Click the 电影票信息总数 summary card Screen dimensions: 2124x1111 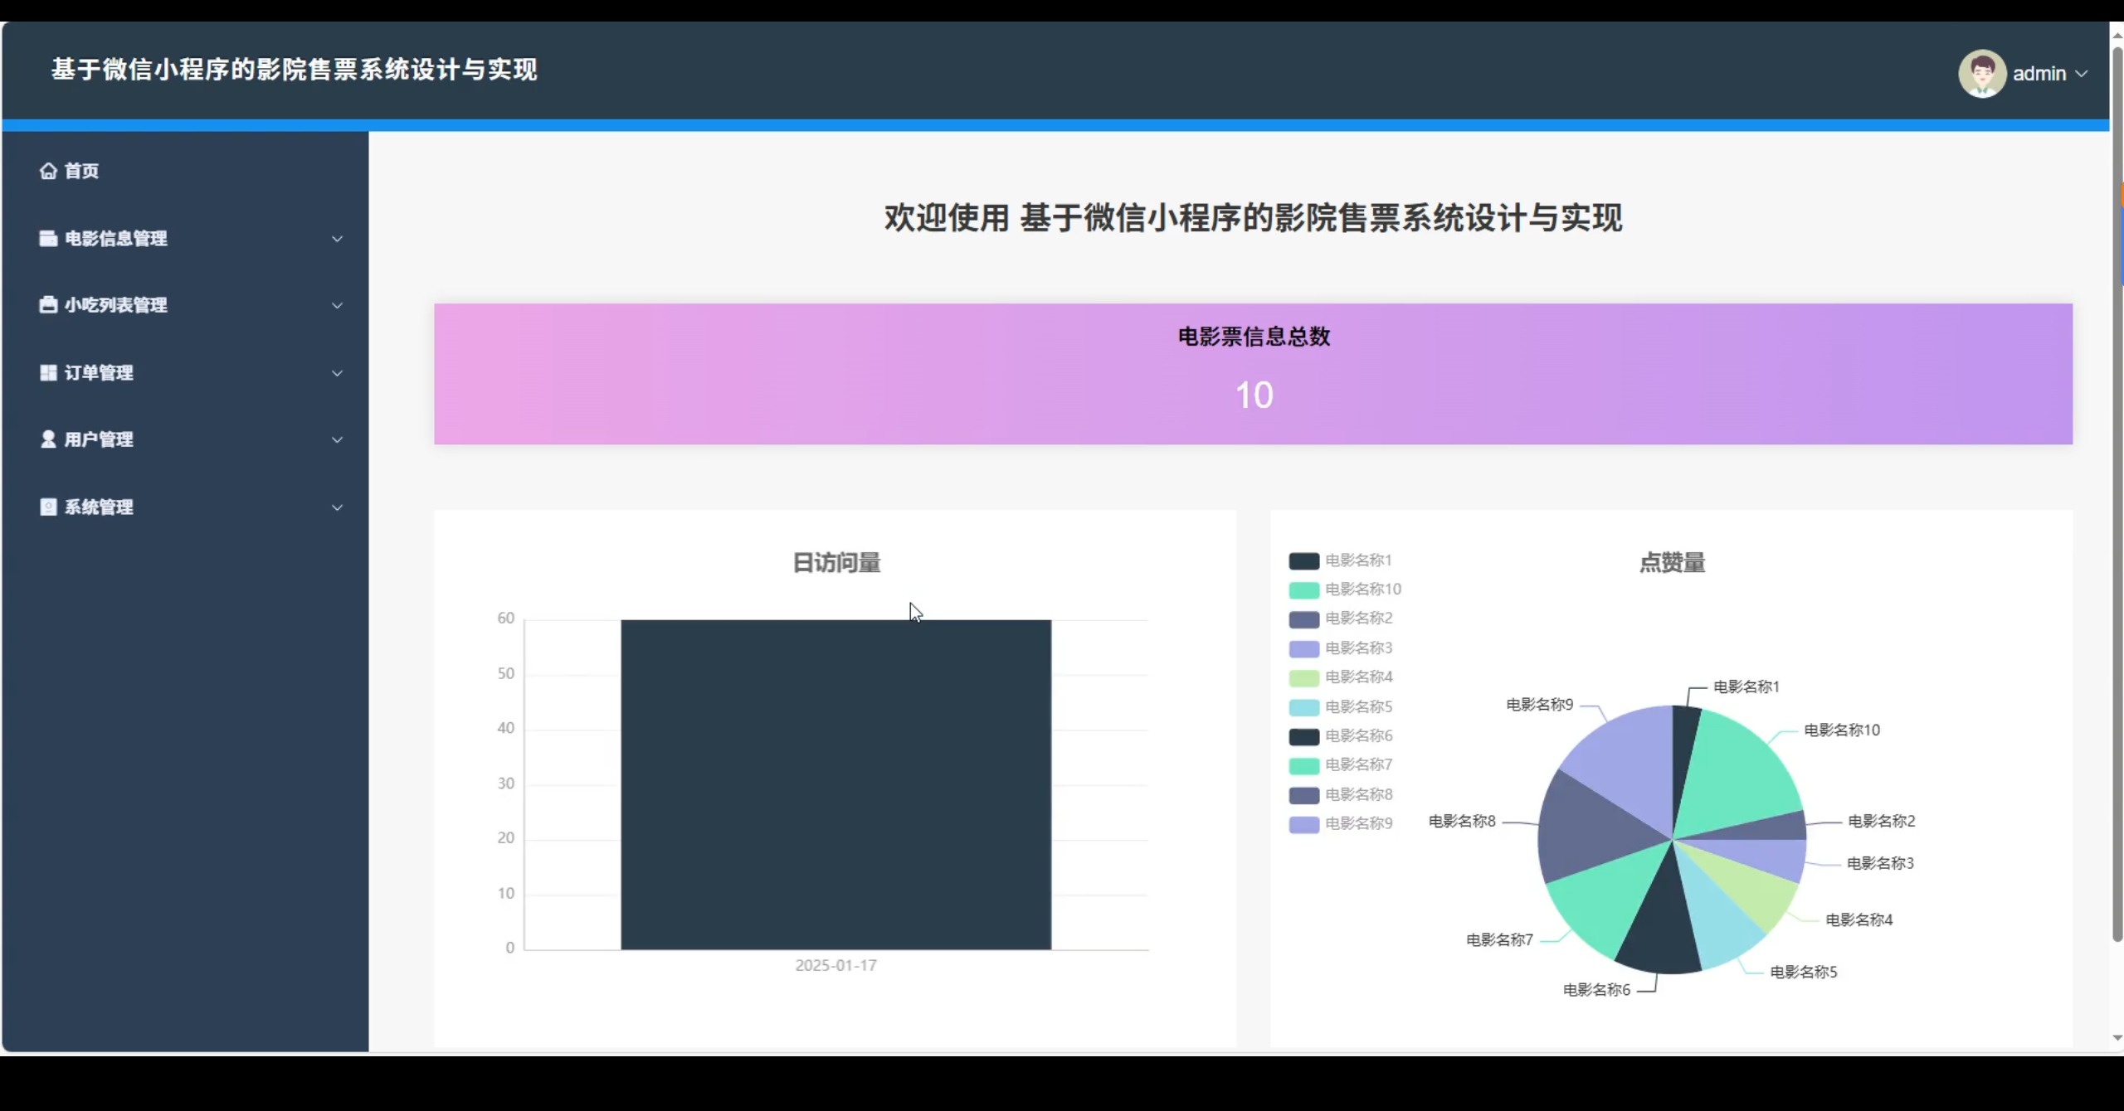1253,374
